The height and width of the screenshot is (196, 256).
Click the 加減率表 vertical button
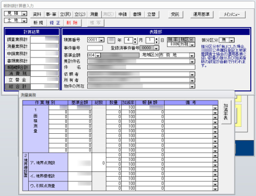pyautogui.click(x=226, y=112)
